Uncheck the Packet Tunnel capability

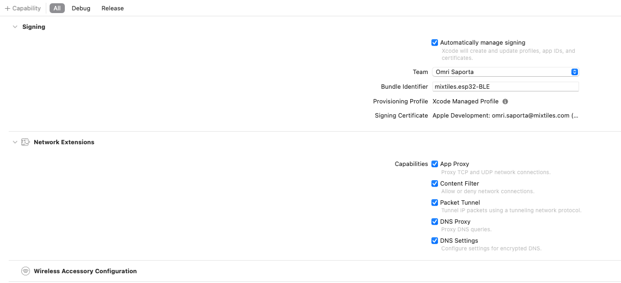[x=435, y=202]
